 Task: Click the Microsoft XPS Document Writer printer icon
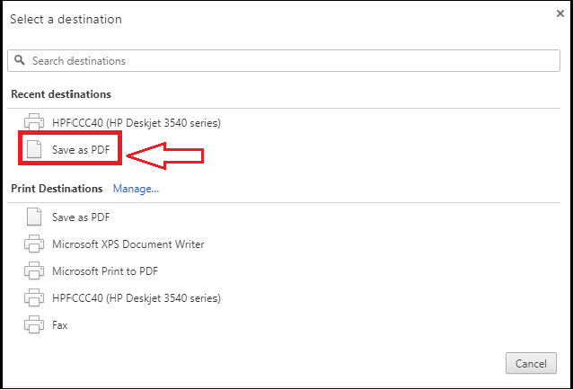point(34,244)
